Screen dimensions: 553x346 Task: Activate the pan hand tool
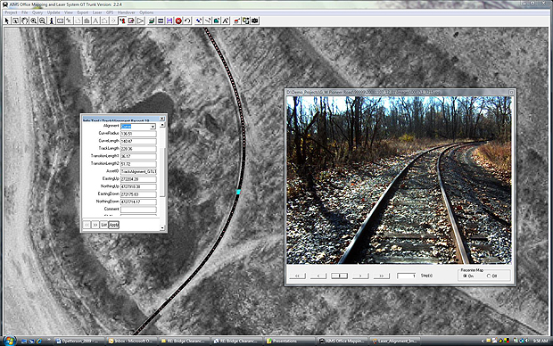[x=24, y=21]
